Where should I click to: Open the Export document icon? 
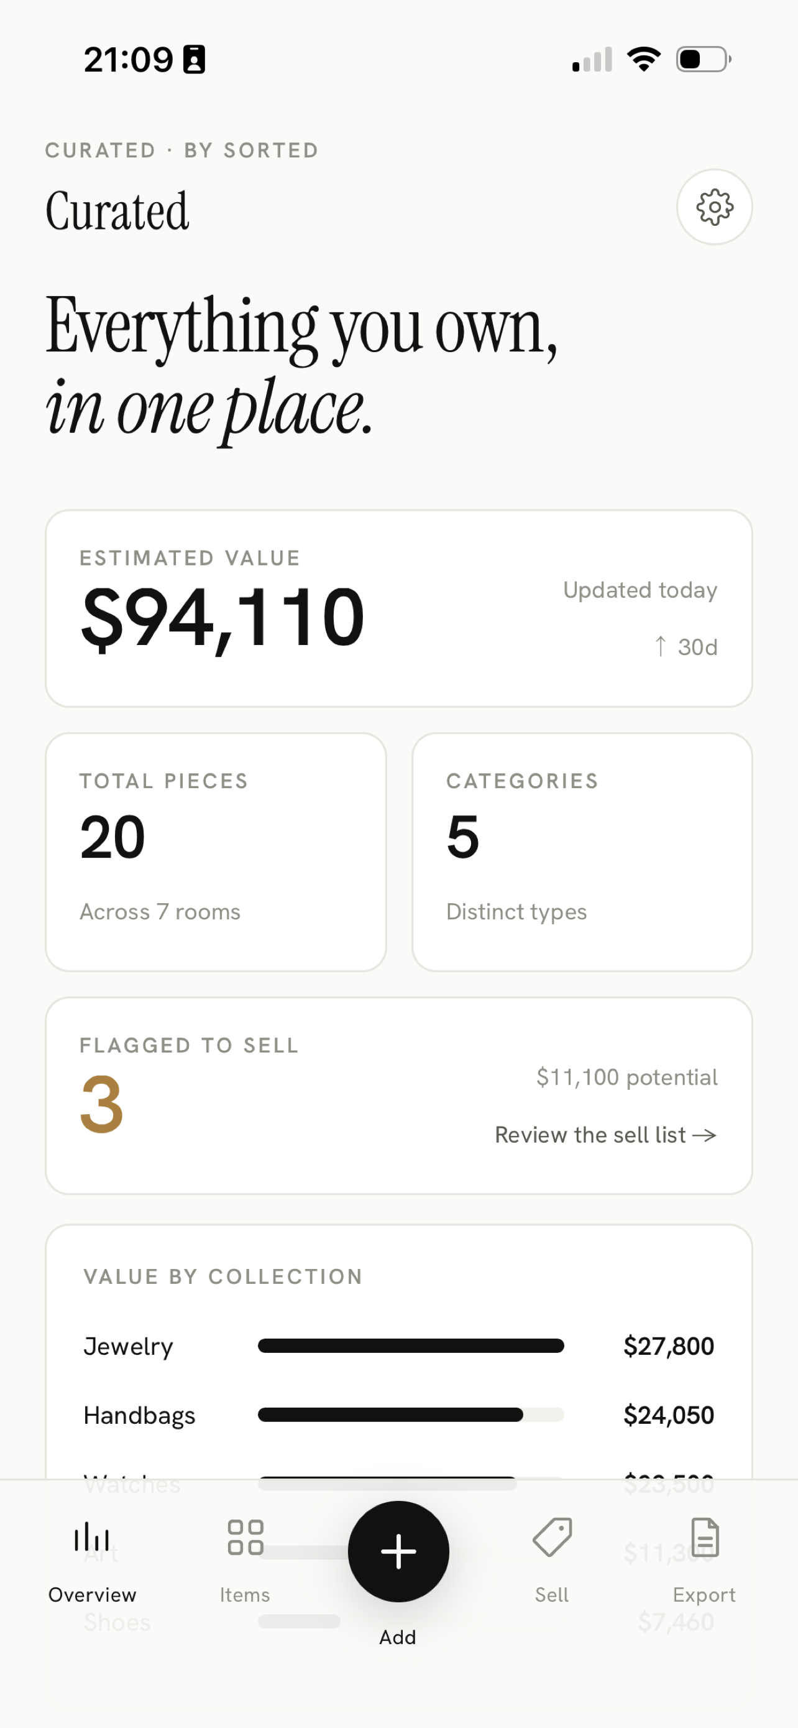point(705,1537)
